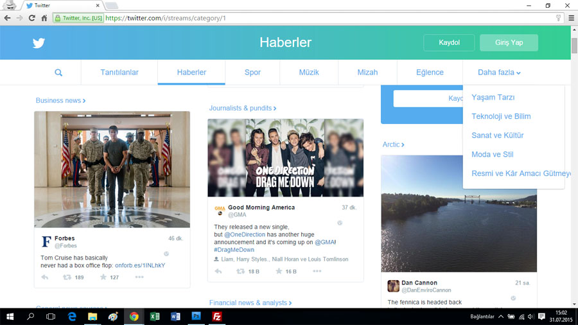Screen dimensions: 578x325
Task: Click the Twitter bird logo in header
Action: click(x=39, y=43)
